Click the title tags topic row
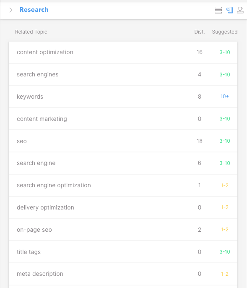Viewport: 247px width, 288px height. pyautogui.click(x=123, y=252)
